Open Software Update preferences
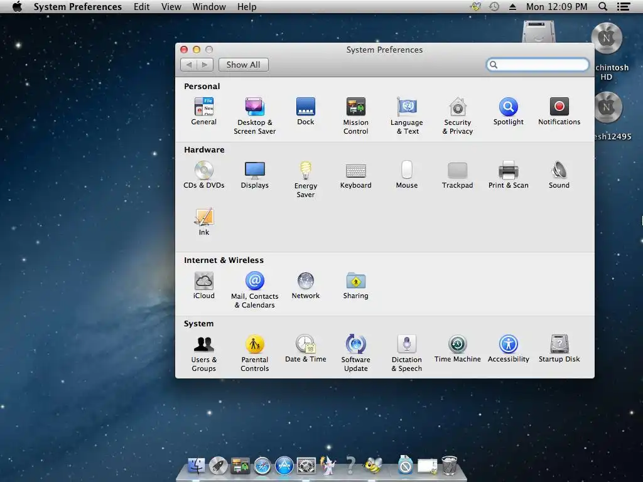 [x=355, y=353]
